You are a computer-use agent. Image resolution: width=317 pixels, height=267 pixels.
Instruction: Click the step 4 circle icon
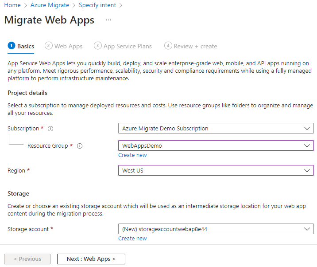coord(168,46)
